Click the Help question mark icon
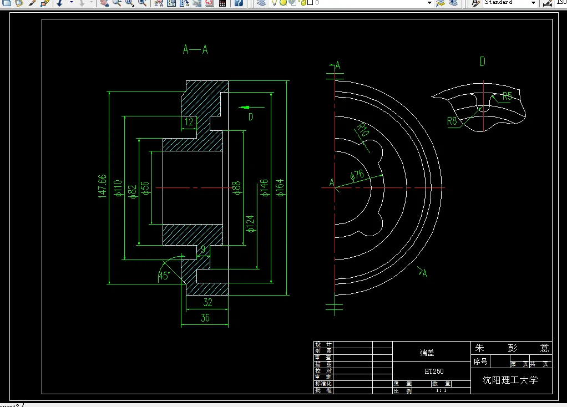 (x=239, y=3)
